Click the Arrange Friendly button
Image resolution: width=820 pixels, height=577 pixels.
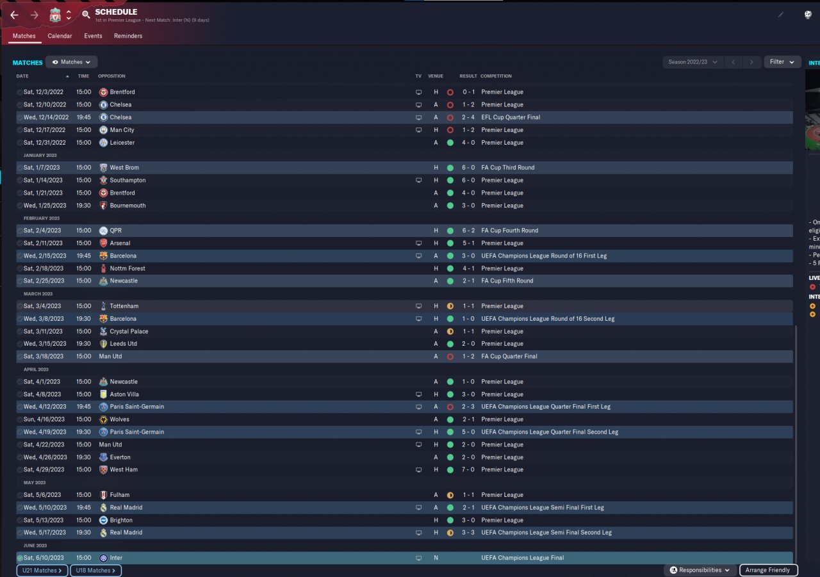(x=769, y=570)
